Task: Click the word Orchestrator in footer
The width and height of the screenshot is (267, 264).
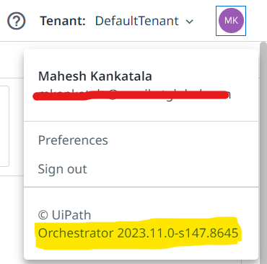Action: pos(76,233)
